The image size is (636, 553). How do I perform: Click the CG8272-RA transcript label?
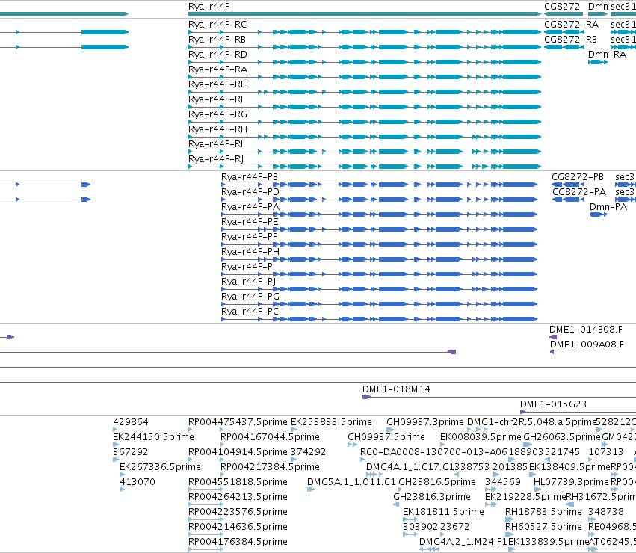(x=571, y=25)
